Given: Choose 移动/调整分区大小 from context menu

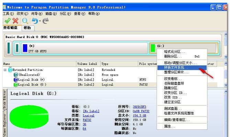Looking at the screenshot, I should (182, 63).
